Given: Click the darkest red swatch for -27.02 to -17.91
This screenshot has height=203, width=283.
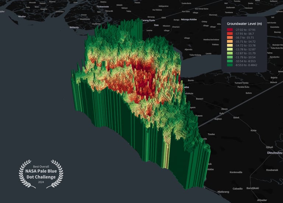Looking at the screenshot, I should coord(230,30).
